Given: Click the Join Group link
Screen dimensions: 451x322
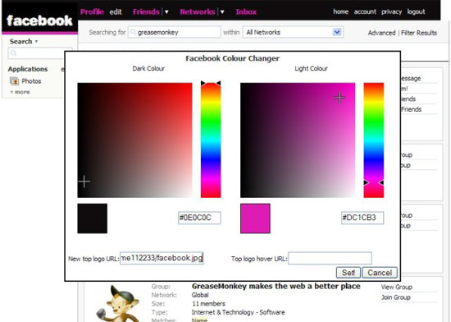Looking at the screenshot, I should (396, 297).
